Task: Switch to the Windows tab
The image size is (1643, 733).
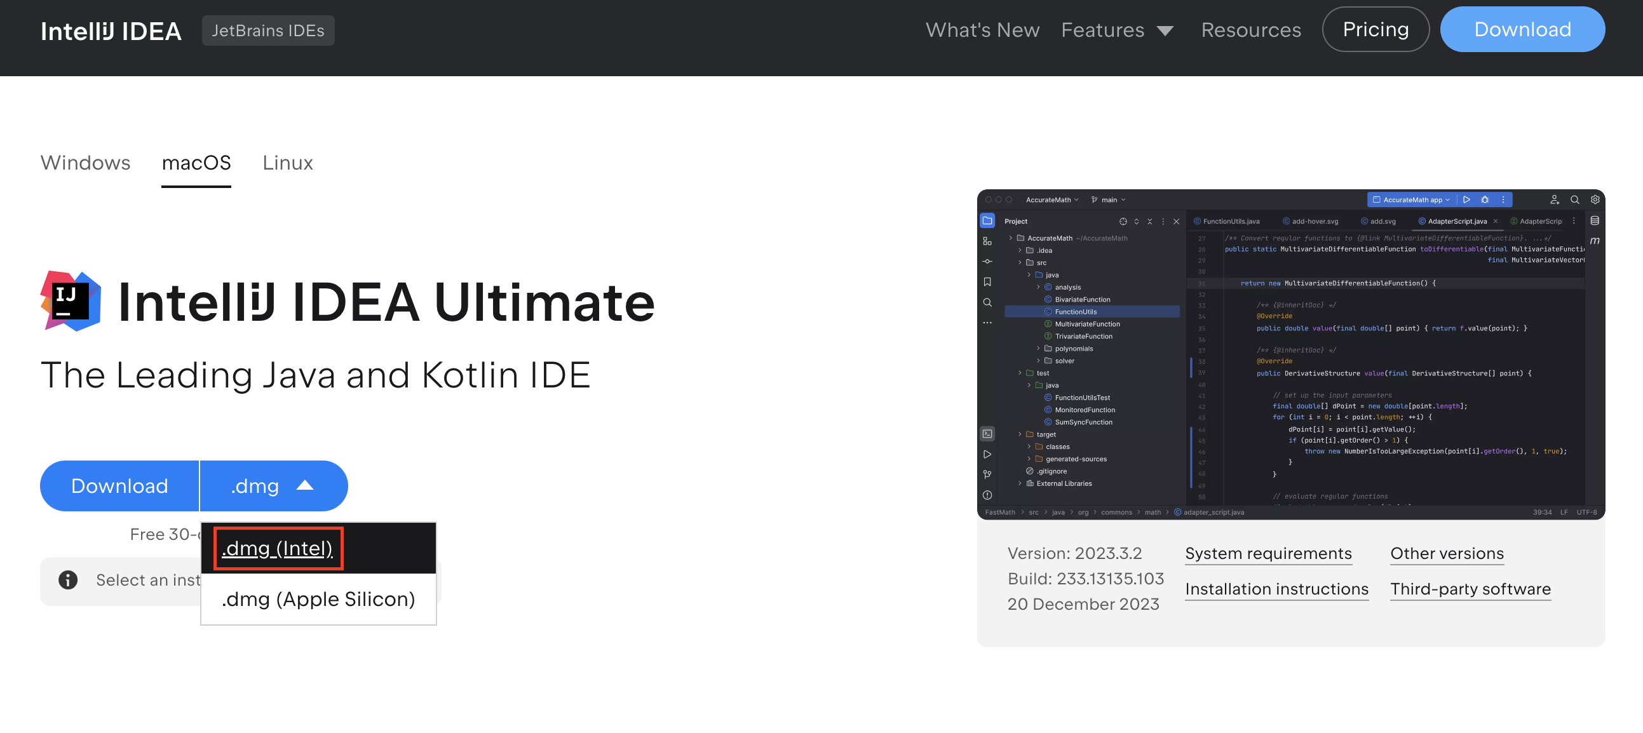Action: (86, 163)
